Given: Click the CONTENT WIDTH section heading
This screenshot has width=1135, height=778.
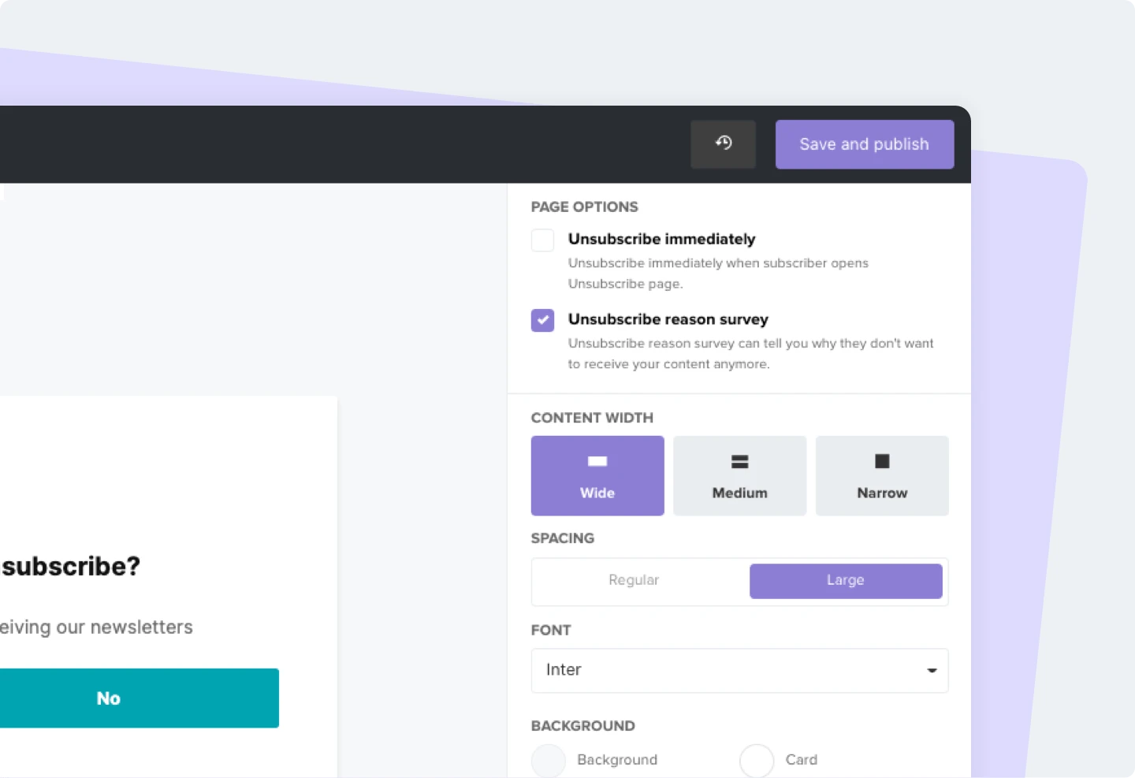Looking at the screenshot, I should (x=592, y=418).
